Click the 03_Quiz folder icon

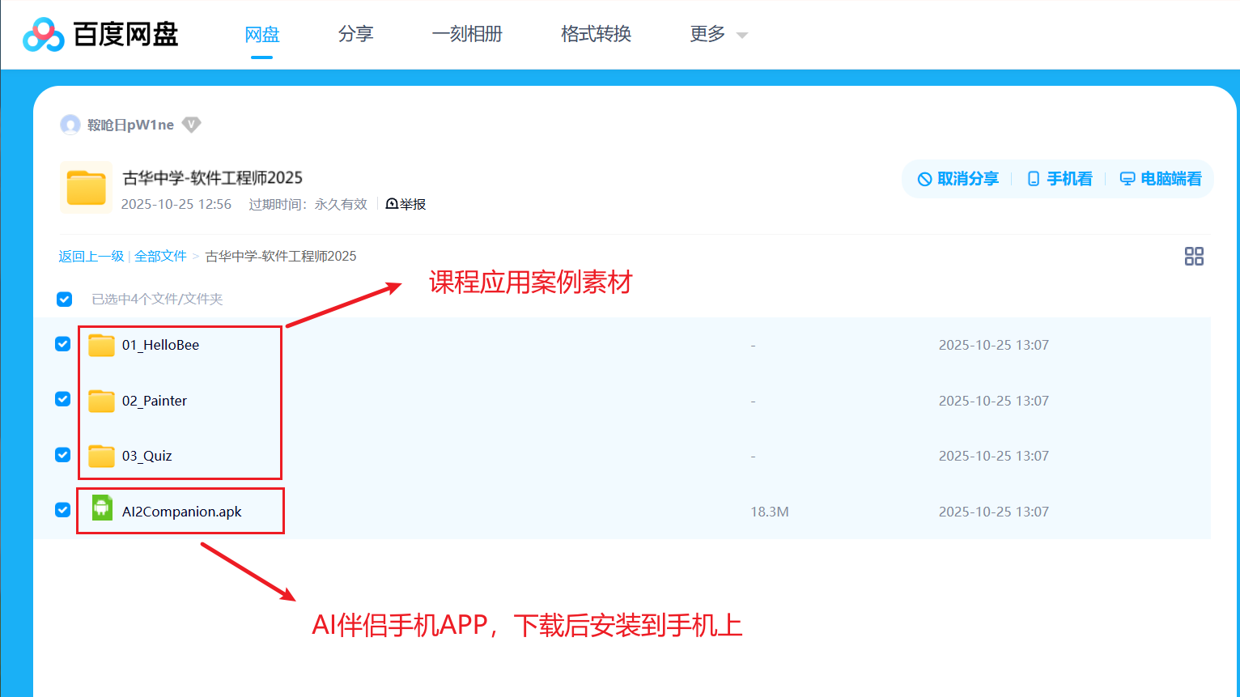(x=101, y=456)
